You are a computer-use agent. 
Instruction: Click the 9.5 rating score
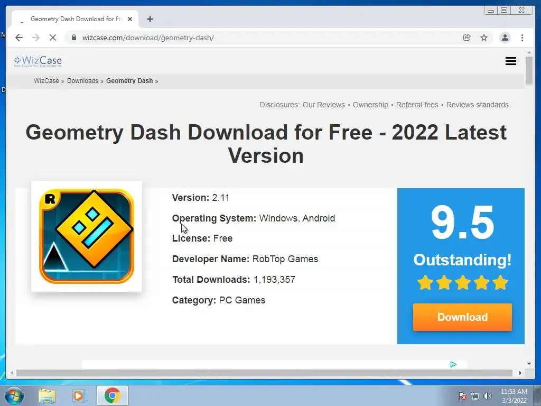pos(462,222)
